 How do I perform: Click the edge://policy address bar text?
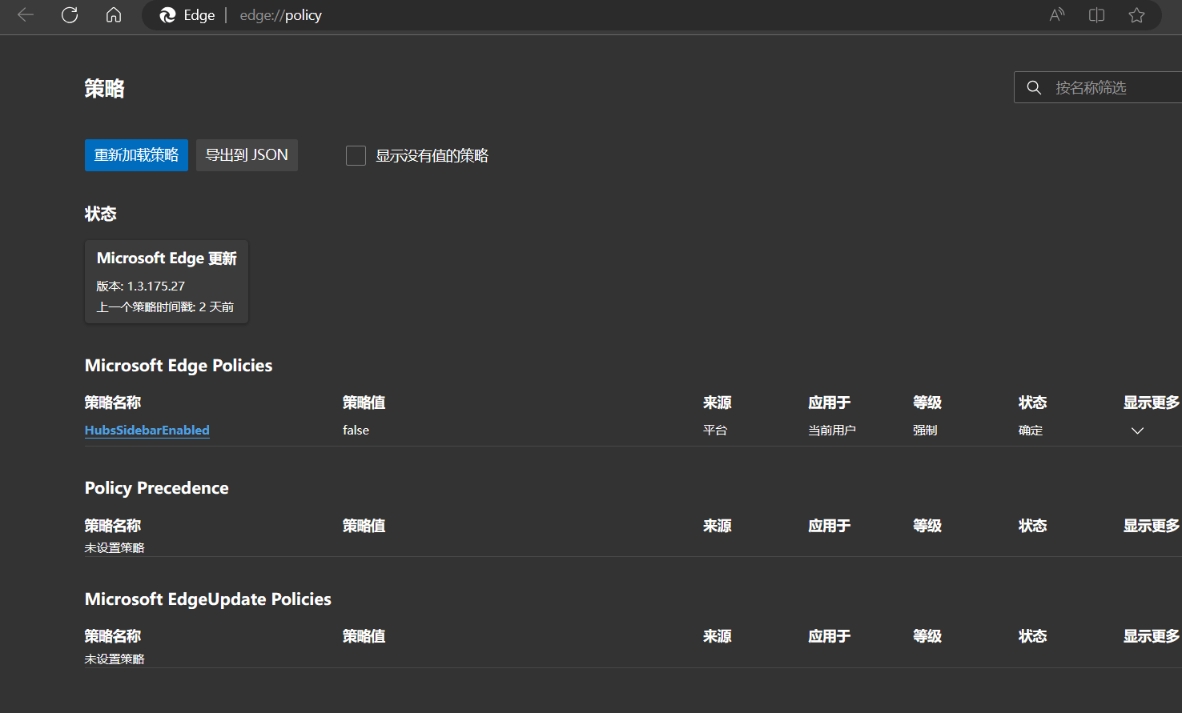pos(281,15)
